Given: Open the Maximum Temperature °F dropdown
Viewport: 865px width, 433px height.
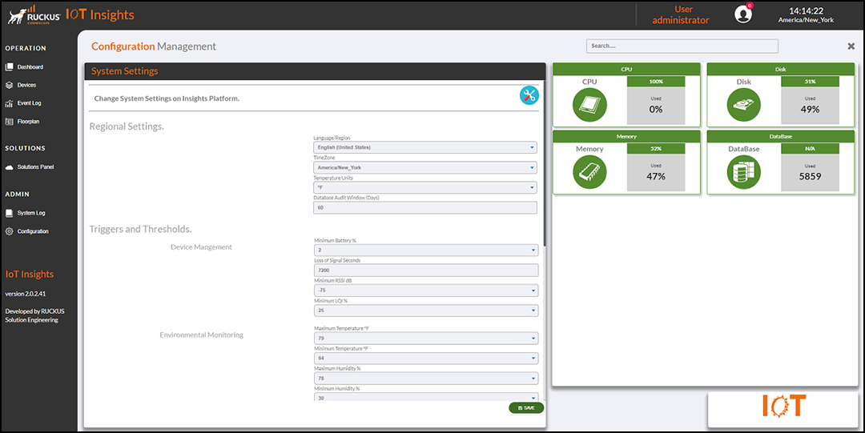Looking at the screenshot, I should point(426,338).
